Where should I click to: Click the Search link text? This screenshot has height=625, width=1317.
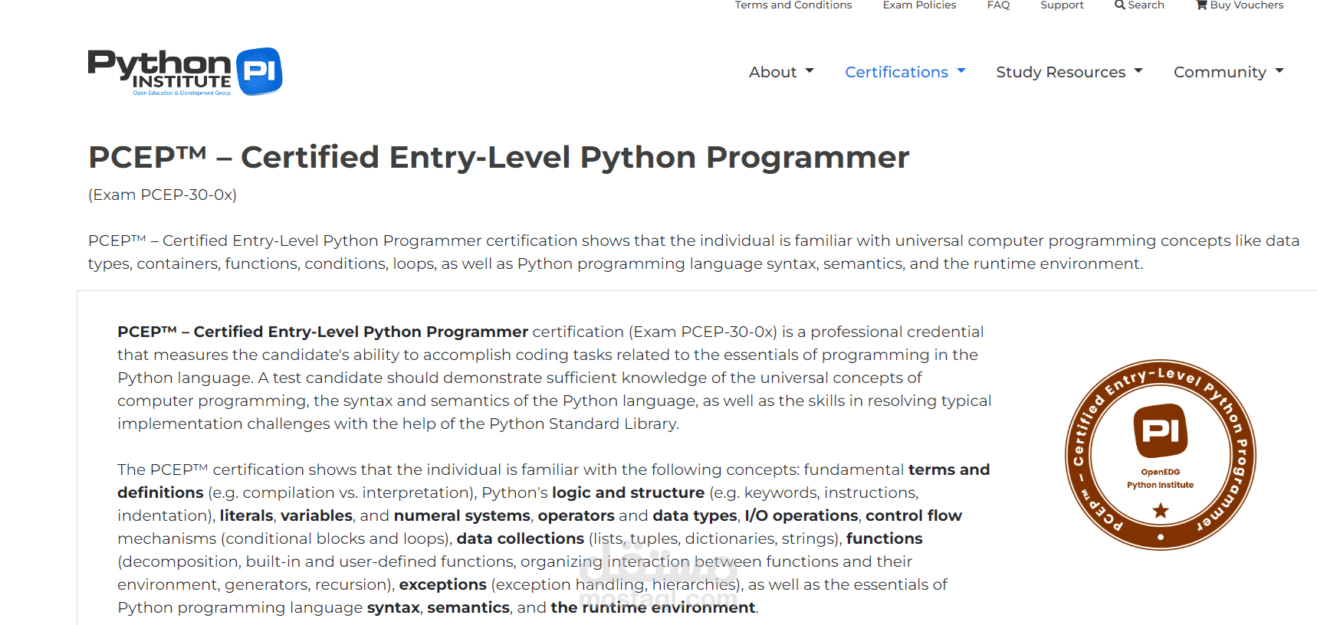(1146, 5)
